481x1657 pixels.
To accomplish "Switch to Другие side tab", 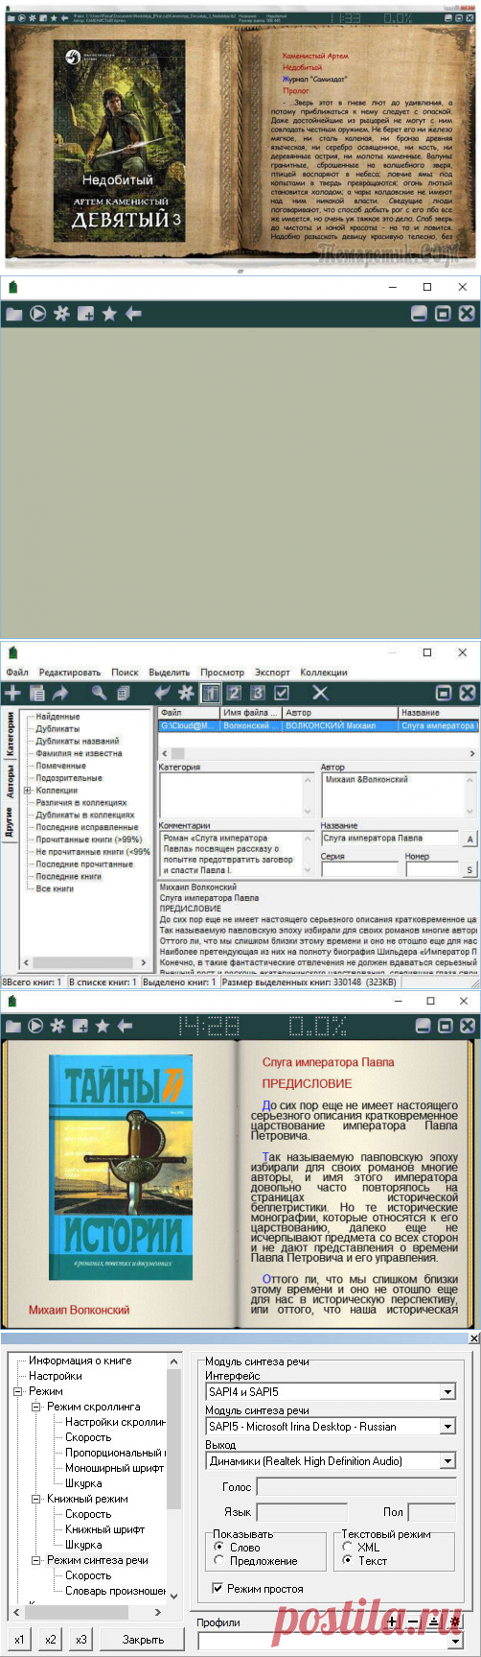I will click(11, 823).
